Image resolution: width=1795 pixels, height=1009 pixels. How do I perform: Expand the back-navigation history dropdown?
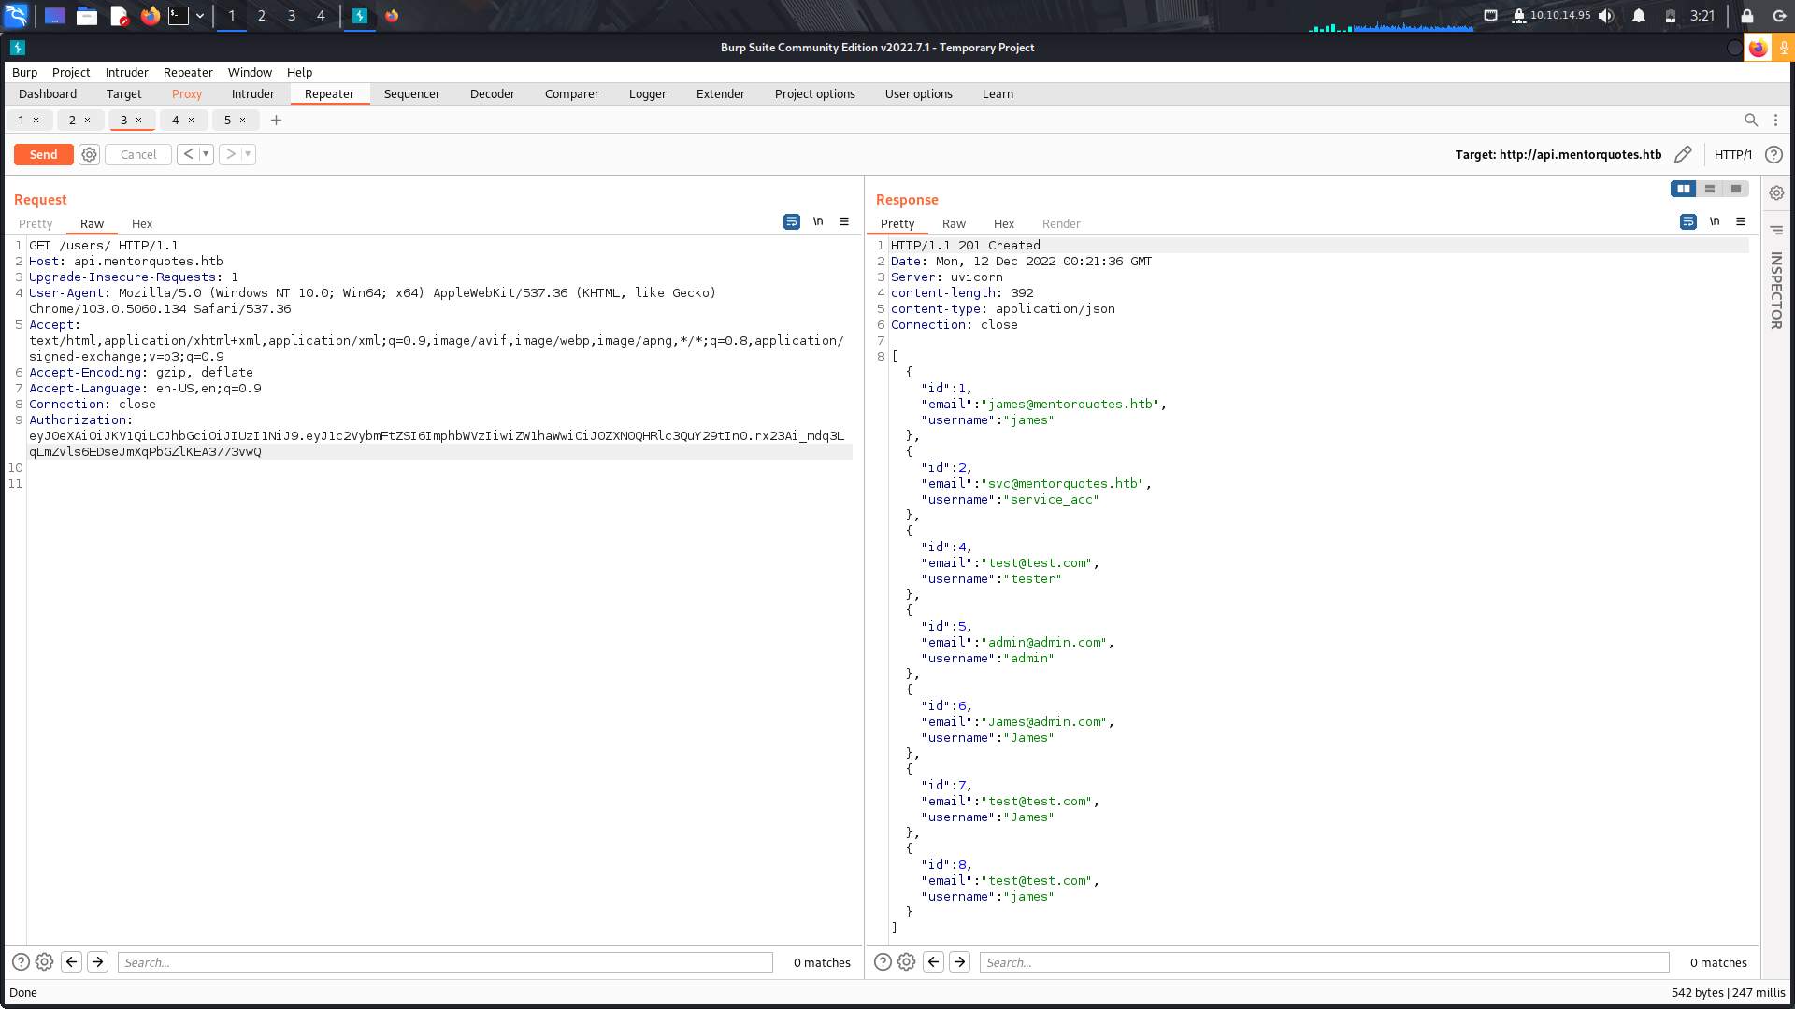[x=206, y=154]
